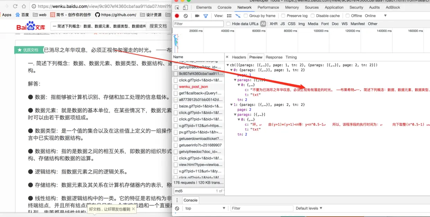
Task: Toggle the overview waterfall view icon
Action: pyautogui.click(x=238, y=16)
